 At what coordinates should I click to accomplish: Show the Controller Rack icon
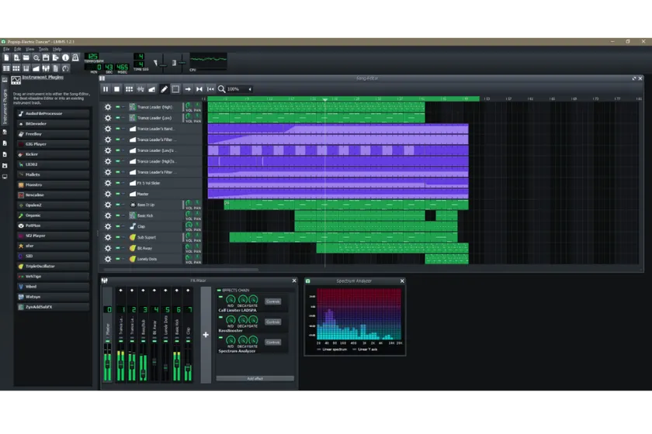click(65, 68)
